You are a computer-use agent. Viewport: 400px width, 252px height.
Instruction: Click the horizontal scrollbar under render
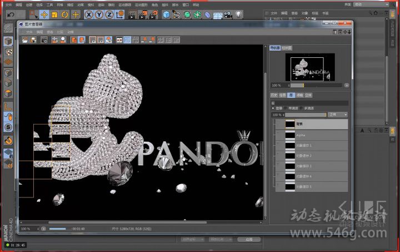tap(128, 223)
